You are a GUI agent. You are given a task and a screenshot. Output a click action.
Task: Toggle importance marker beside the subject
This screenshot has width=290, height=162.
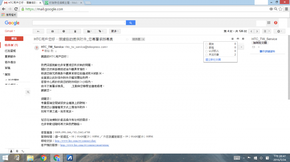click(127, 39)
